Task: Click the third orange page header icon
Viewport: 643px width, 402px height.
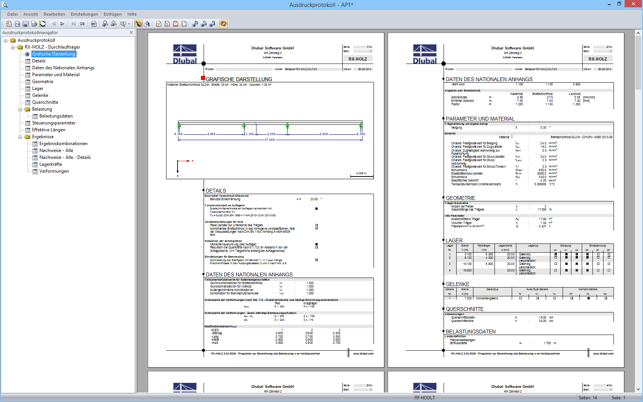Action: click(x=176, y=24)
